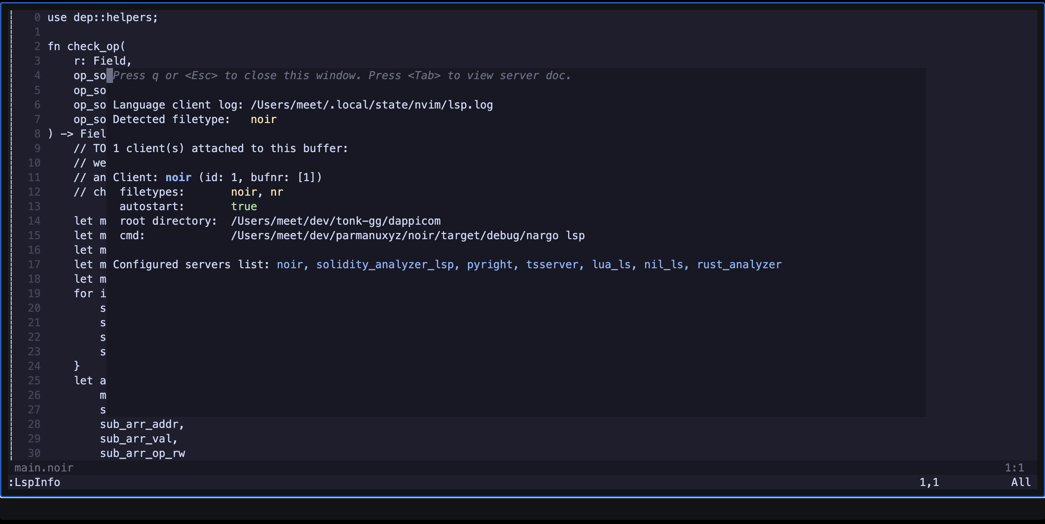Click '1 client(s) attached to this buffer:' line
Screen dimensions: 1045x524
[230, 148]
